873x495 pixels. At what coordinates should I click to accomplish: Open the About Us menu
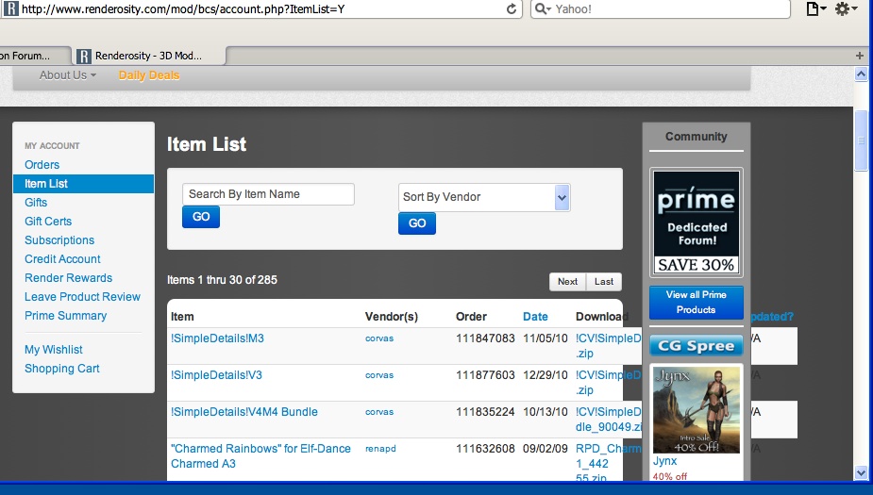coord(68,75)
